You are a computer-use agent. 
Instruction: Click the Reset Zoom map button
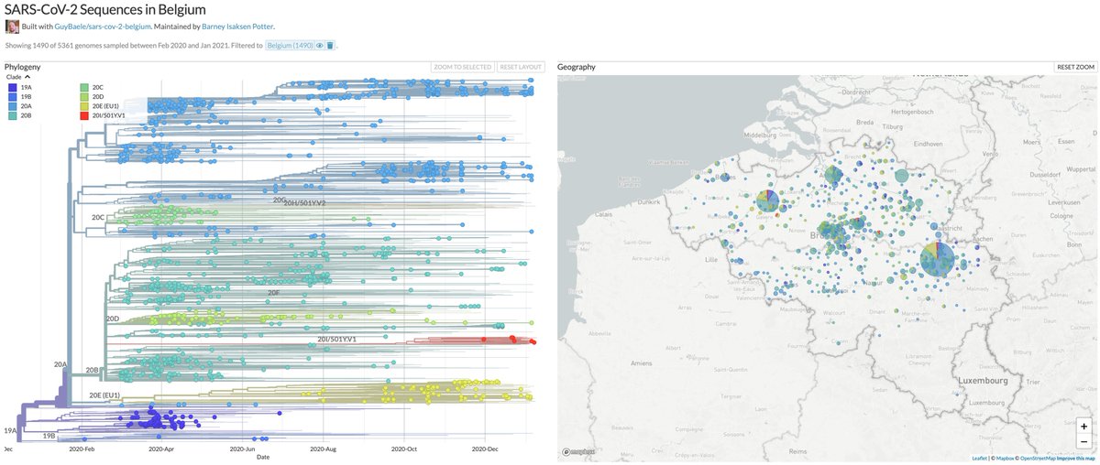tap(1075, 67)
